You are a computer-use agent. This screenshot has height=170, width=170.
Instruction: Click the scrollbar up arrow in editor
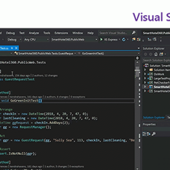(137, 62)
